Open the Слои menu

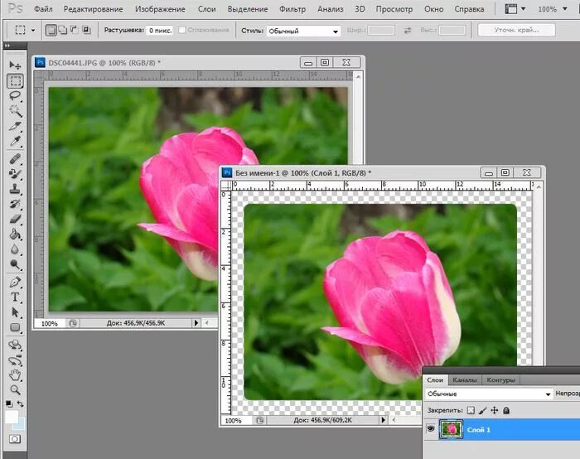pos(206,9)
